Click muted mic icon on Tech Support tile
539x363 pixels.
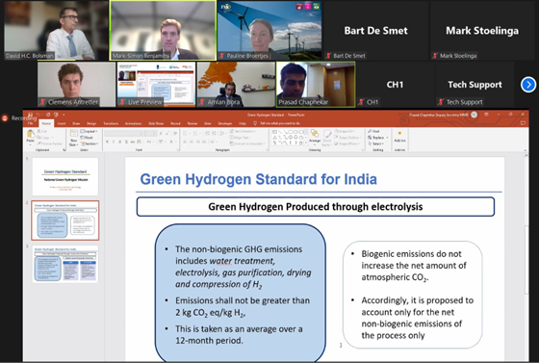click(x=441, y=102)
